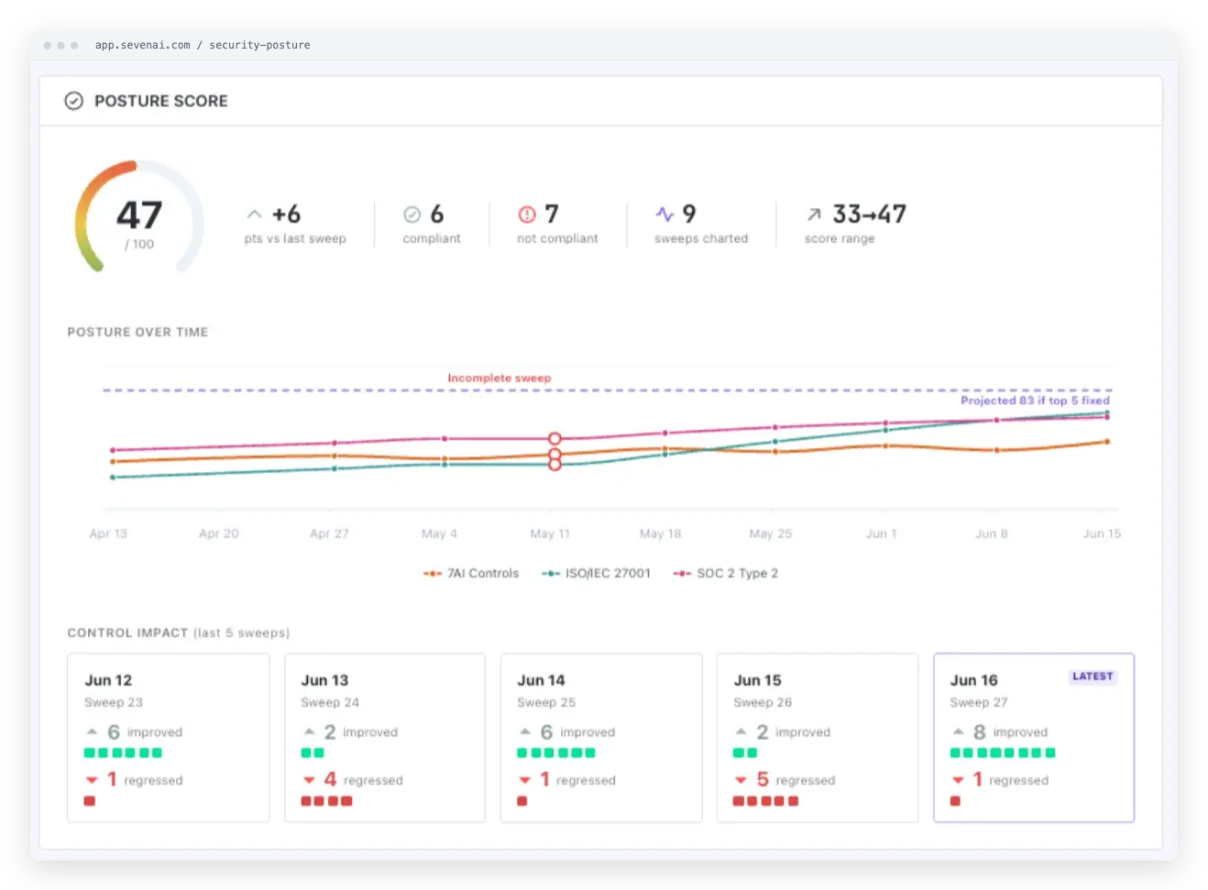
Task: Click the improved arrow on Jun 16 card
Action: (x=958, y=731)
